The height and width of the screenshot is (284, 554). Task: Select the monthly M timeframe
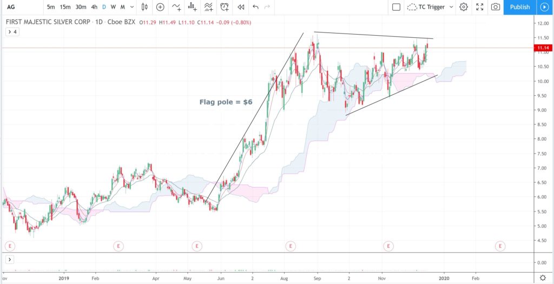[123, 6]
